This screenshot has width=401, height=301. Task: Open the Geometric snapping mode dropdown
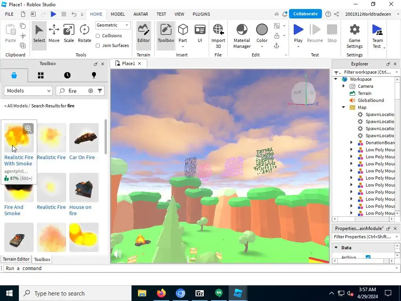click(113, 25)
